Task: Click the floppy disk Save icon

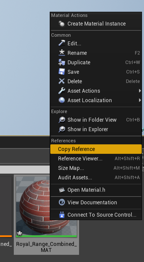Action: click(62, 72)
